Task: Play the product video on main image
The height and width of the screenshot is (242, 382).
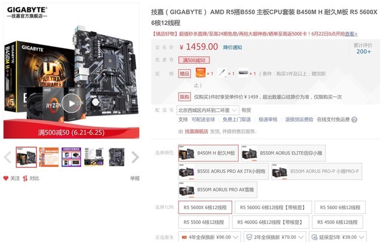Action: (x=72, y=104)
